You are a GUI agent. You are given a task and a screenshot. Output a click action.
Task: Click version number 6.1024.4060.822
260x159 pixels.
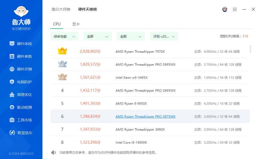21,153
